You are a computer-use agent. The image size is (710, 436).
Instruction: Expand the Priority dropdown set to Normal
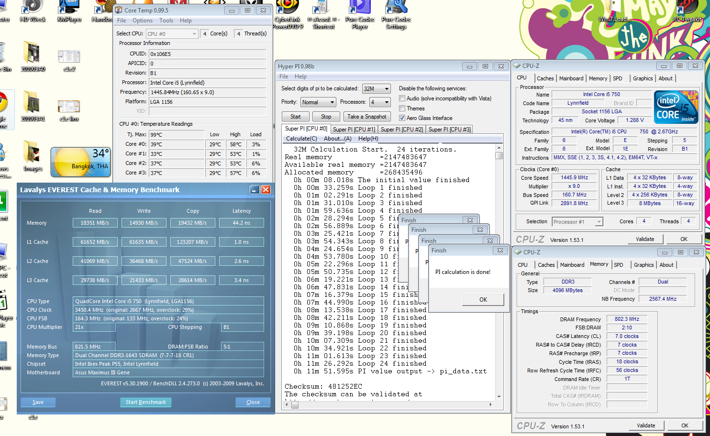coord(318,102)
